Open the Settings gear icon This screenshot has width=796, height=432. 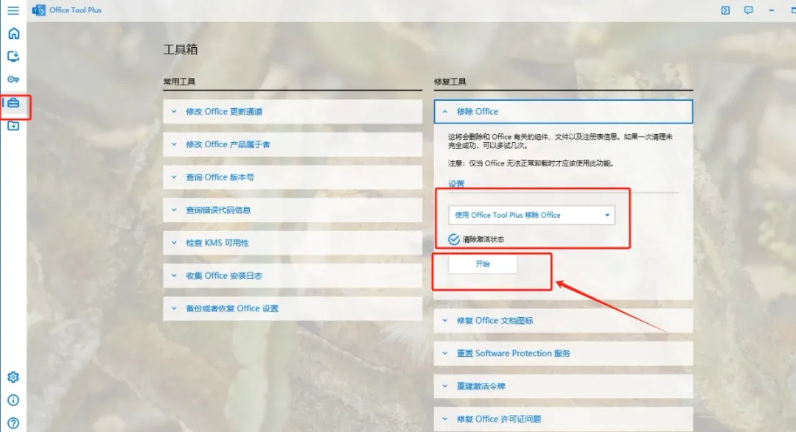tap(13, 377)
